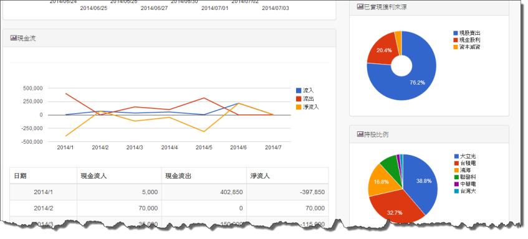Viewport: 528px width, 239px height.
Task: Click the chart icon beside 持股比例 heading
Action: 360,134
